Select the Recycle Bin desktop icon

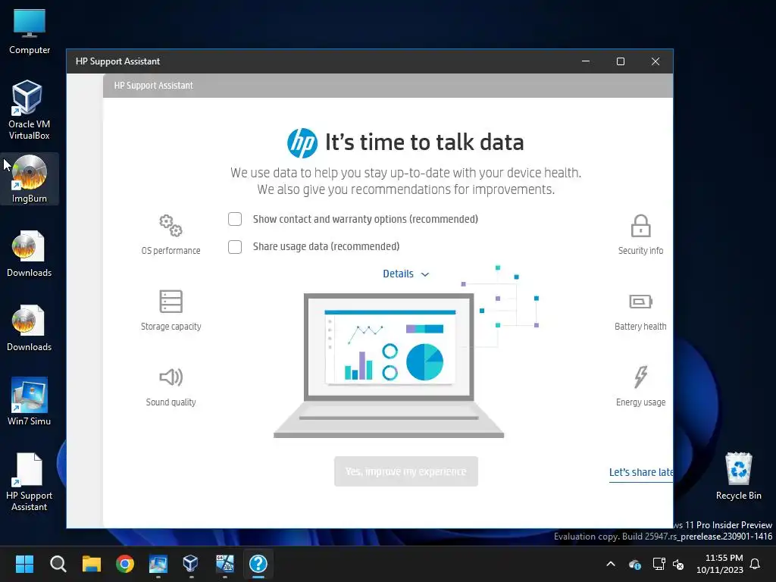pos(738,476)
